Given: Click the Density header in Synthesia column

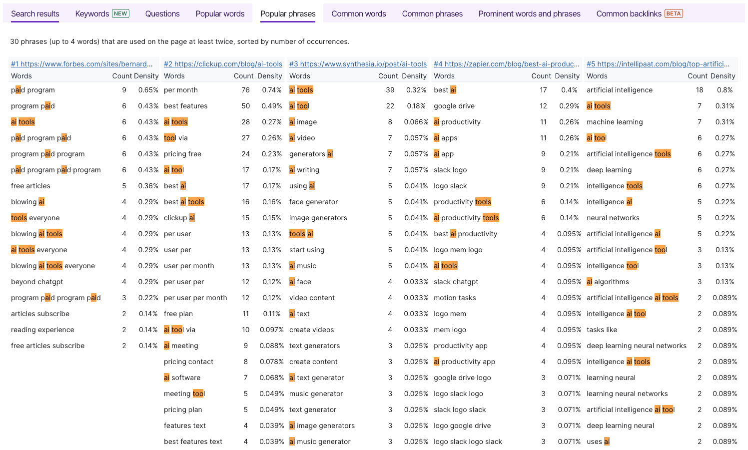Looking at the screenshot, I should [414, 76].
